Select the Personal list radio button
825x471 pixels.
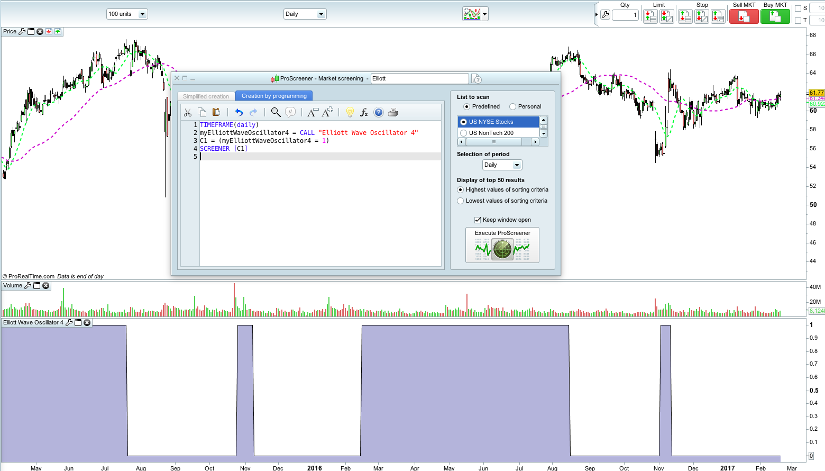click(512, 107)
